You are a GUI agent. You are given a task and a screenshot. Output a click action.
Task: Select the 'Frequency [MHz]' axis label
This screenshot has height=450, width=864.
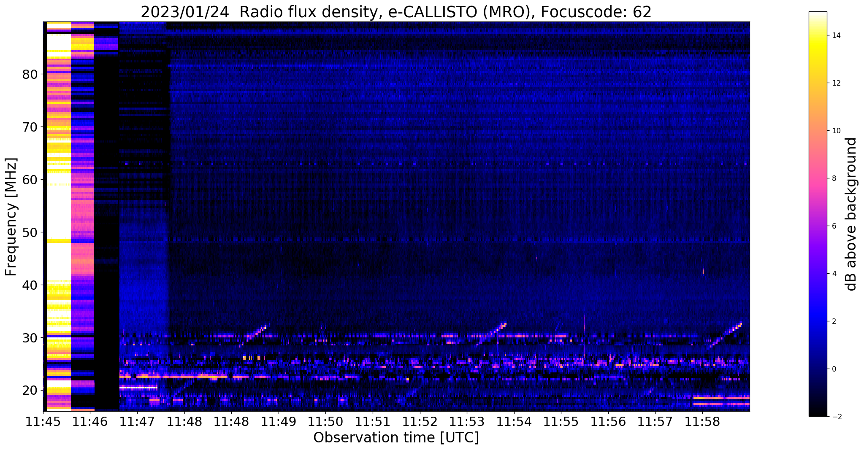pyautogui.click(x=11, y=216)
